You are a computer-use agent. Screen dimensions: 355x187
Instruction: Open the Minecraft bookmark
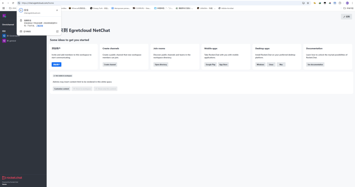click(78, 8)
